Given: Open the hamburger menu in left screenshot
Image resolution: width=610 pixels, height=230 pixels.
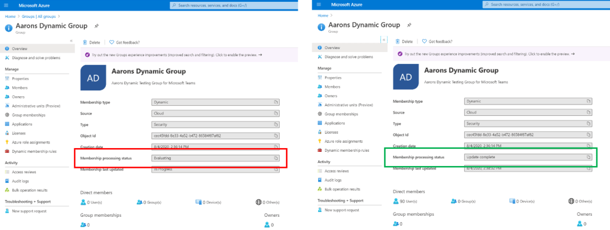Looking at the screenshot, I should pos(6,5).
